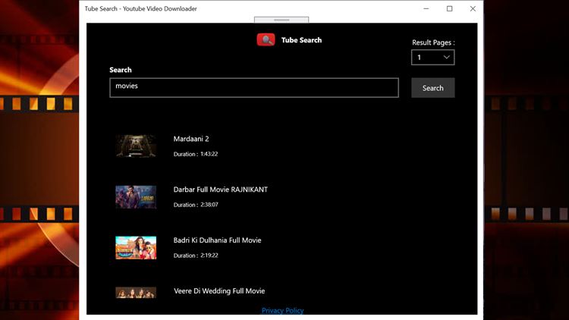Open the Darbar Full Movie thumbnail
Screen dimensions: 569x320
(x=136, y=197)
